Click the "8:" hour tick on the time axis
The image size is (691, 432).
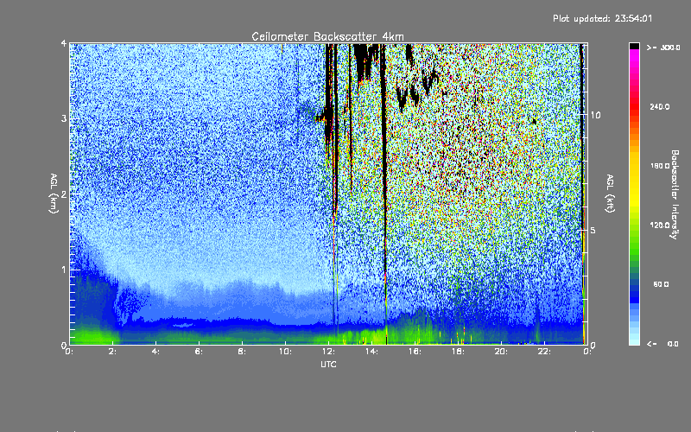point(242,352)
